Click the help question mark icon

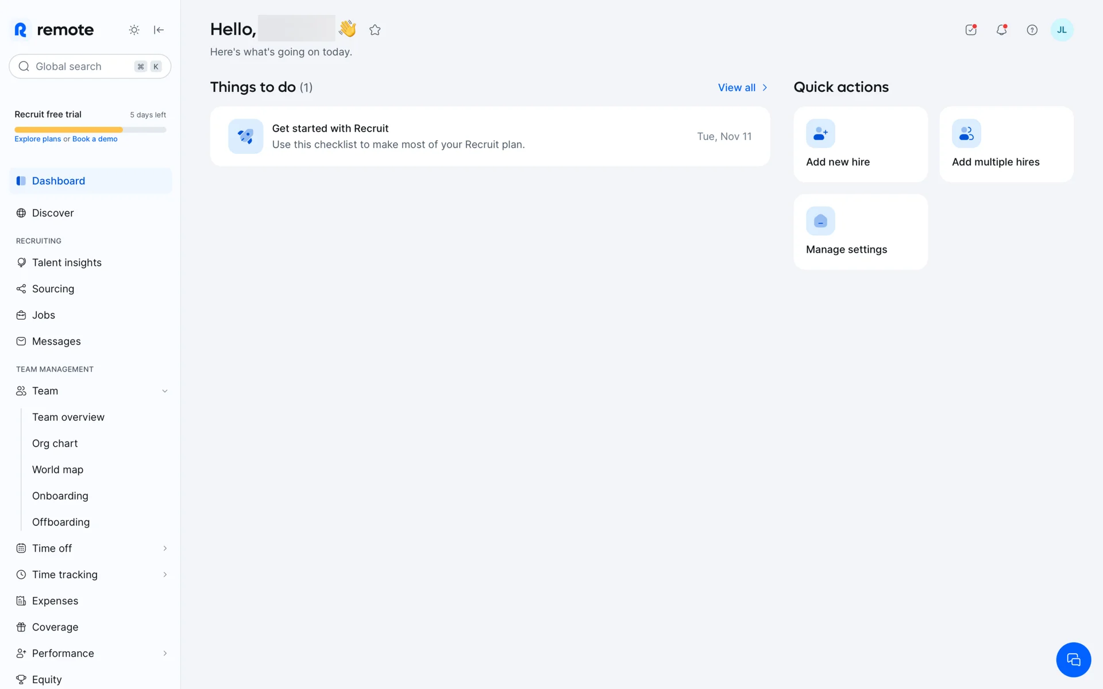[x=1032, y=30]
